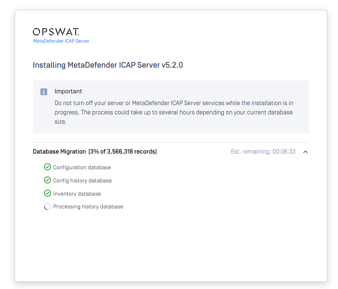
Task: Click the OPSWAT logo
Action: [x=56, y=32]
